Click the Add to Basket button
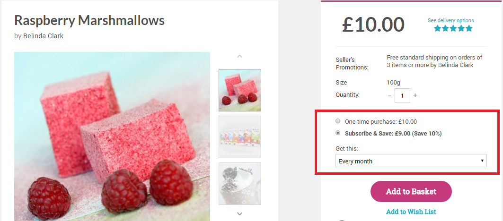The height and width of the screenshot is (221, 503). [411, 192]
